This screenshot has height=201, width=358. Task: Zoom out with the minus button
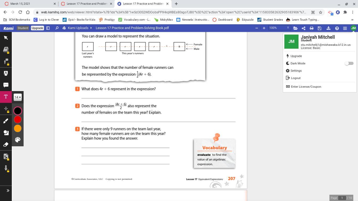pyautogui.click(x=257, y=28)
